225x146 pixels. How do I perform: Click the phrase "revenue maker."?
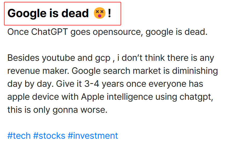[x=38, y=71]
